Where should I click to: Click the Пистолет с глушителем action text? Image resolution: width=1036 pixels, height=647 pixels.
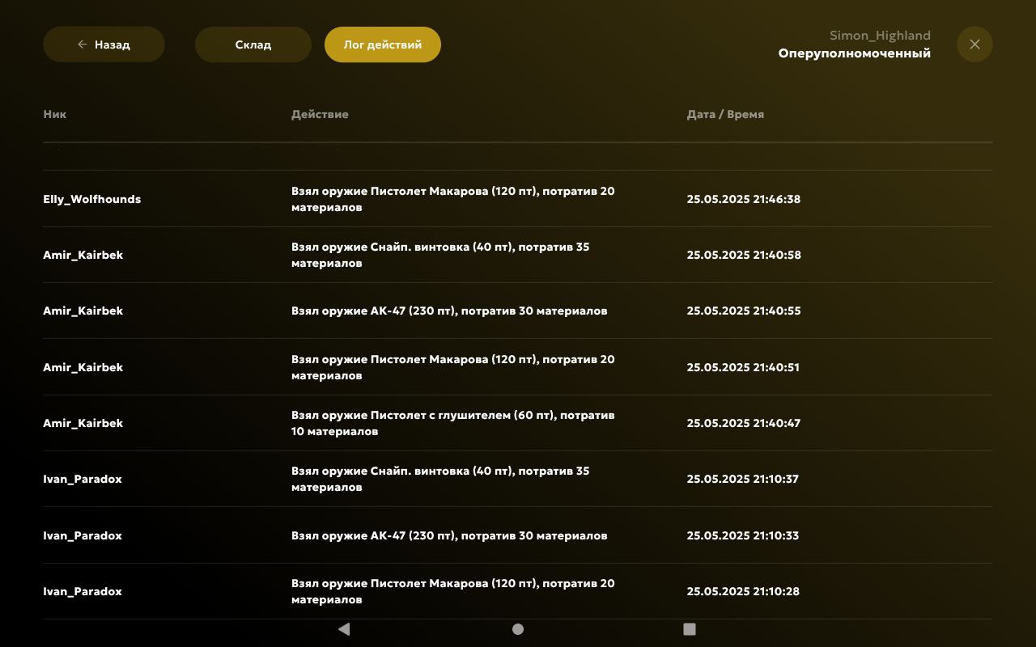(x=453, y=423)
